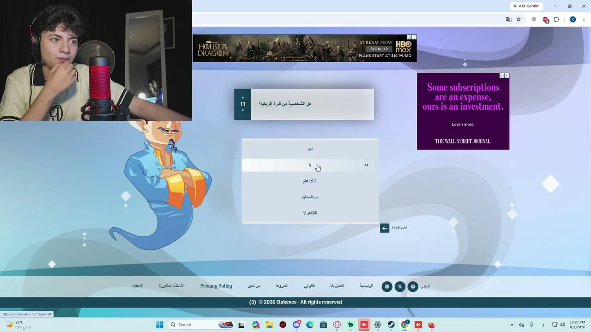This screenshot has height=332, width=591.
Task: Open AdChoices info on the WSJ ad
Action: click(502, 75)
